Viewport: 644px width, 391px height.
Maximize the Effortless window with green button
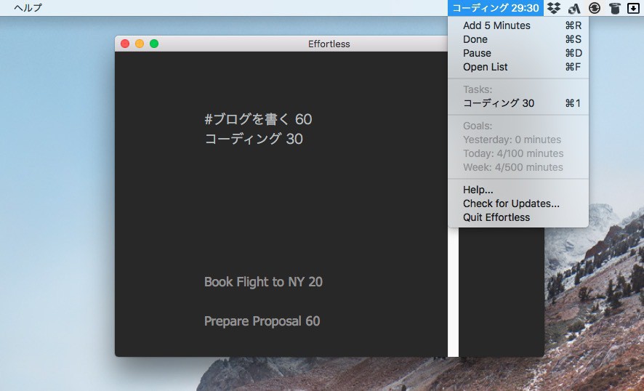[154, 44]
